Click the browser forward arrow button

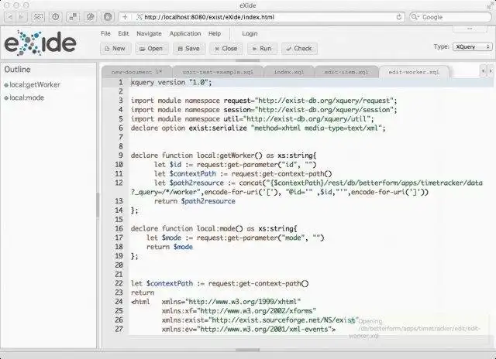[x=21, y=17]
